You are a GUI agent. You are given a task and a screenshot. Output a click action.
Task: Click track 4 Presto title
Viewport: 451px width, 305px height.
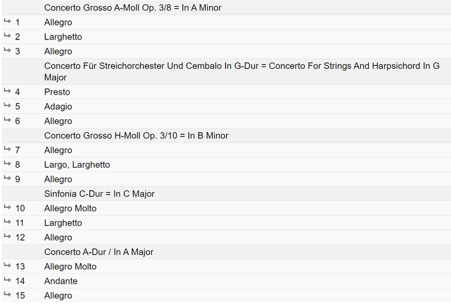click(57, 92)
